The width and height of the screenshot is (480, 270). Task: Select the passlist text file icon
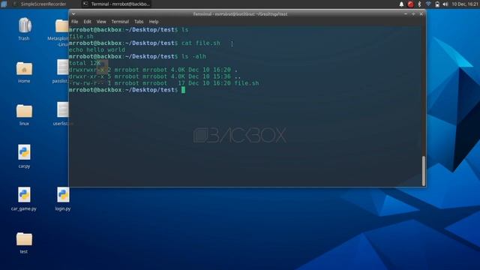tap(63, 67)
